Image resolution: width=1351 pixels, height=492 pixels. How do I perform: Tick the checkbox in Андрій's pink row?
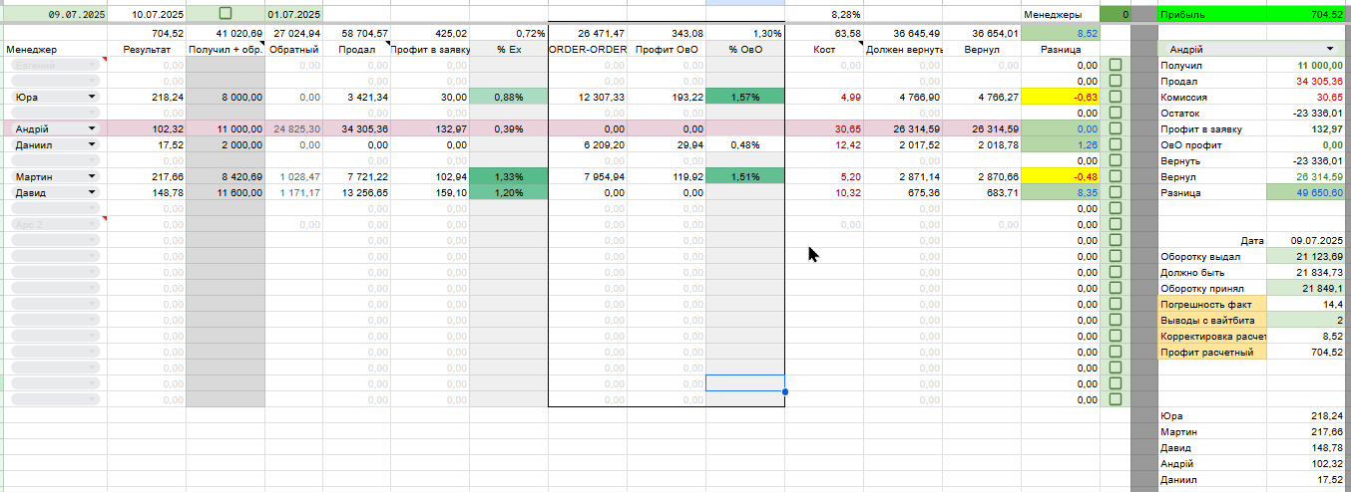(1116, 128)
